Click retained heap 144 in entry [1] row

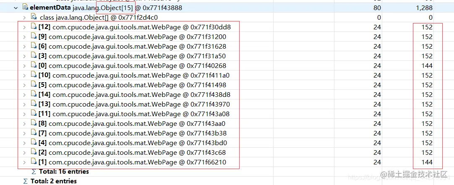tap(427, 162)
